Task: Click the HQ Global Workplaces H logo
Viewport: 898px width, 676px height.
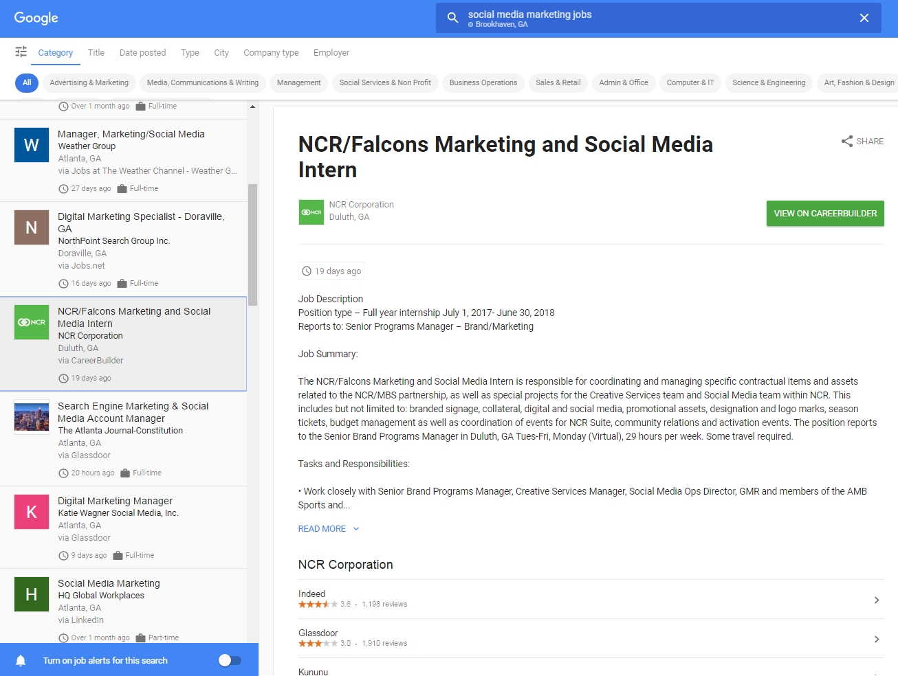Action: [32, 594]
